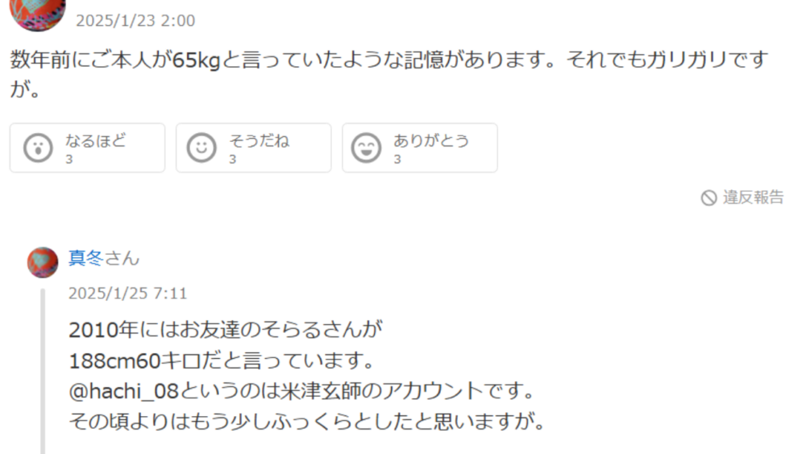Click the count 3 under ありがとう
The height and width of the screenshot is (454, 806).
(x=397, y=160)
